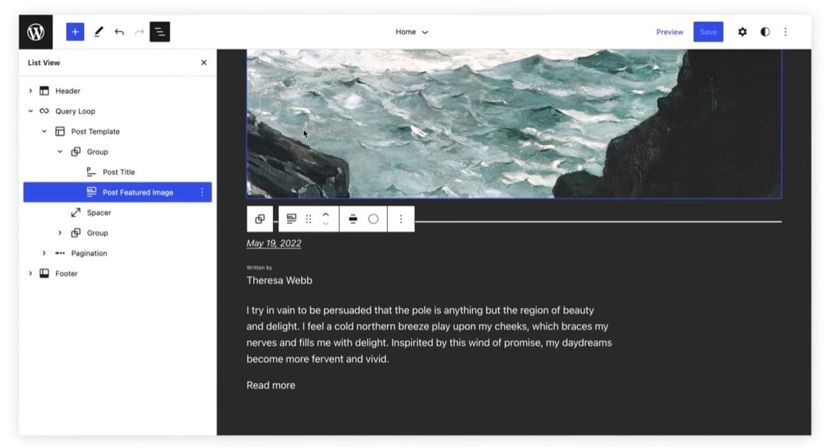Image resolution: width=832 pixels, height=448 pixels.
Task: Click the Save button
Action: click(708, 32)
